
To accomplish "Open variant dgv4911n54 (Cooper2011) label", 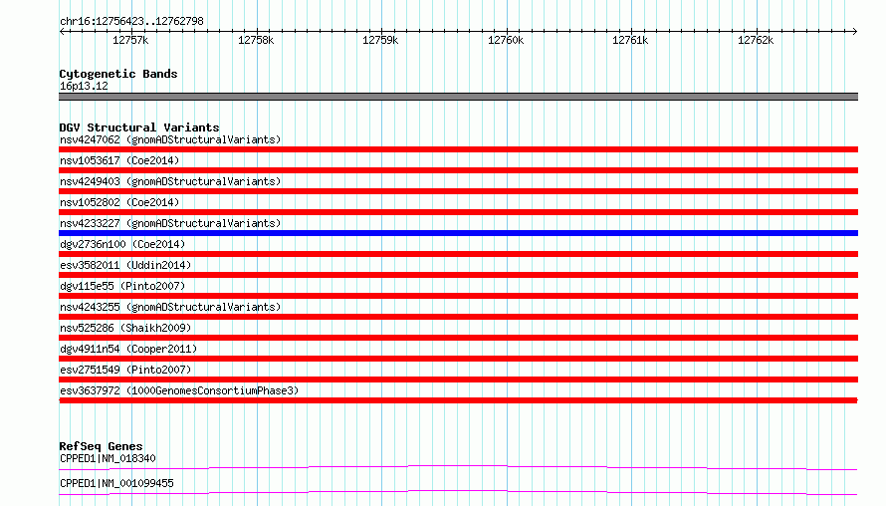I will click(128, 349).
